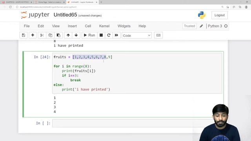251x141 pixels.
Task: Reload the page in browser
Action: [x=11, y=7]
